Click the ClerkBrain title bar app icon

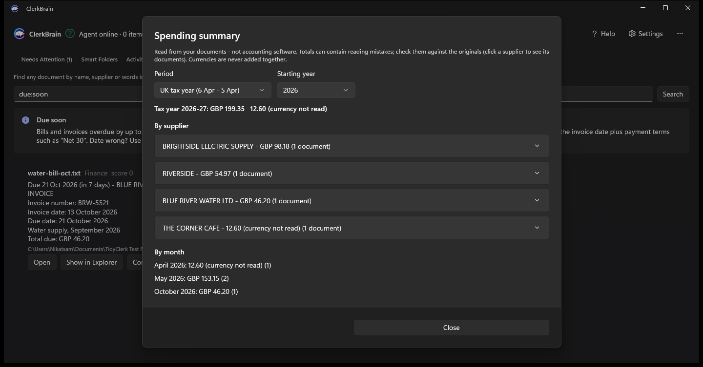[15, 8]
